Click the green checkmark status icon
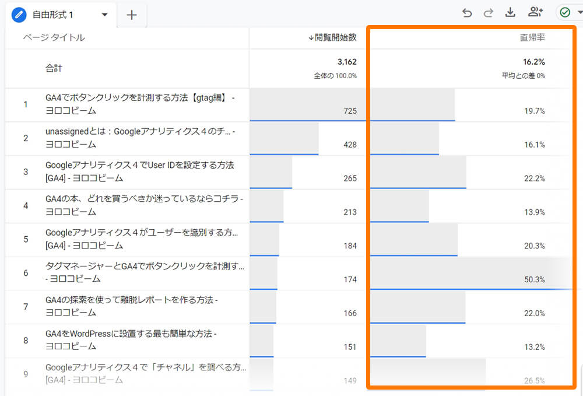The image size is (583, 396). coord(565,13)
